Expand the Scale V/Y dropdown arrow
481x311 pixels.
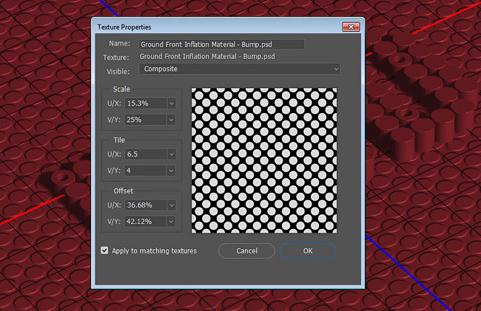click(x=172, y=120)
